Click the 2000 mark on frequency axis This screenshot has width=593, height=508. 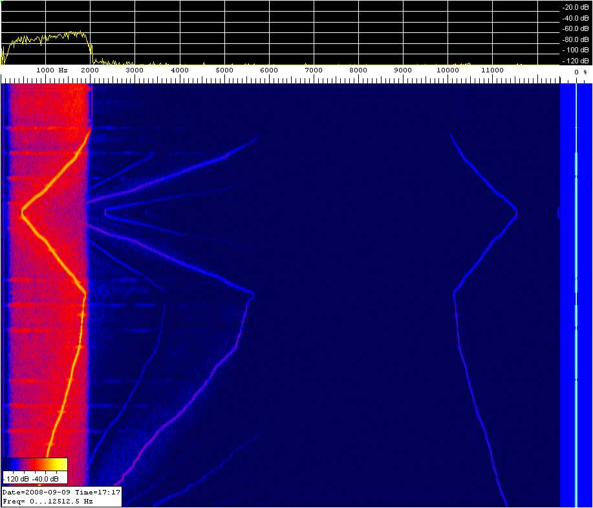coord(90,70)
